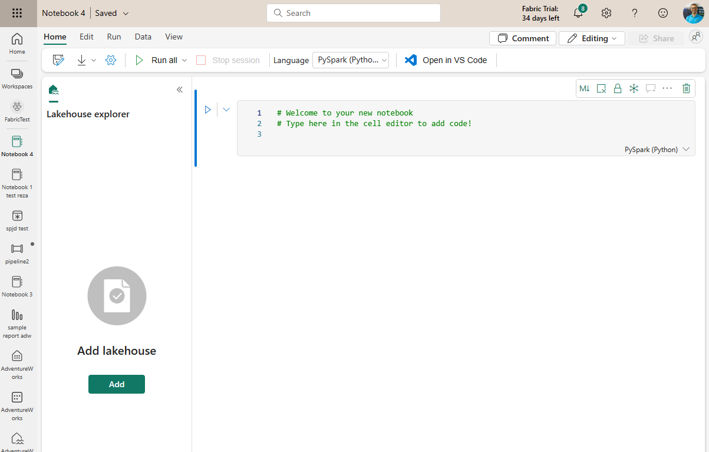
Task: Open the Editing mode dropdown
Action: [x=592, y=38]
